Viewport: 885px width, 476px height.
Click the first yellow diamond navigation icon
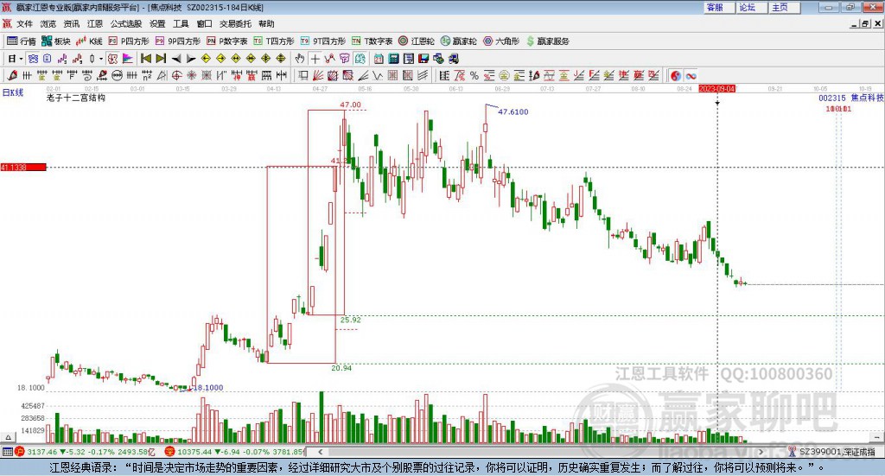click(x=206, y=59)
